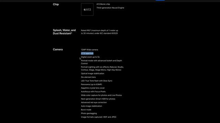
Task: Click the Panorama (up to 63MP) line
Action: 91,84
